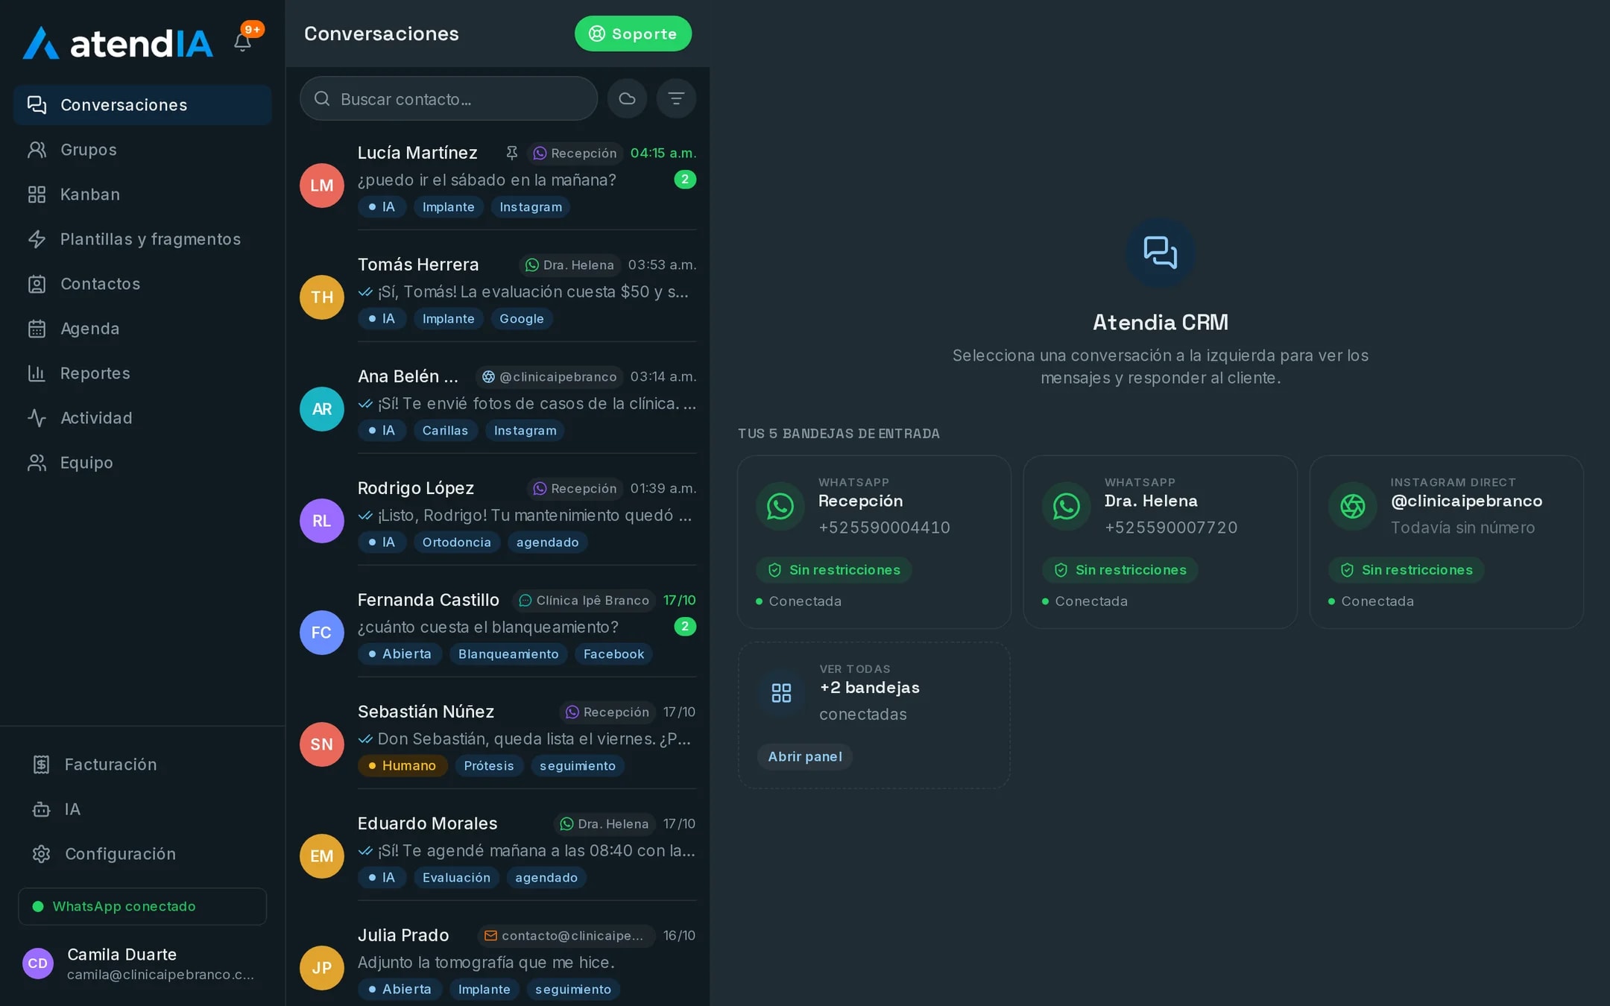Go to the Contactos section
1610x1006 pixels.
coord(142,284)
